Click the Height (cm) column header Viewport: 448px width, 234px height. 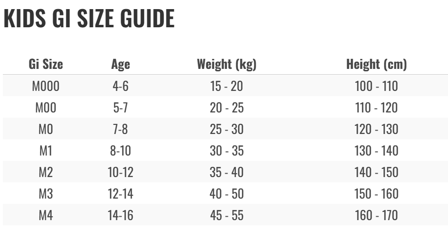(376, 65)
